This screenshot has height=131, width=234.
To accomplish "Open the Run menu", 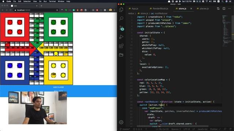I will point(45,1).
